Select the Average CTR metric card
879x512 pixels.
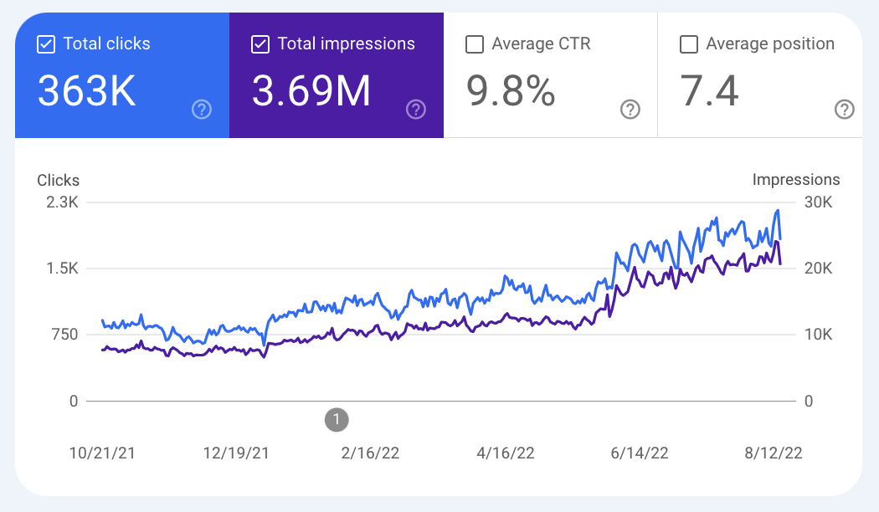549,75
